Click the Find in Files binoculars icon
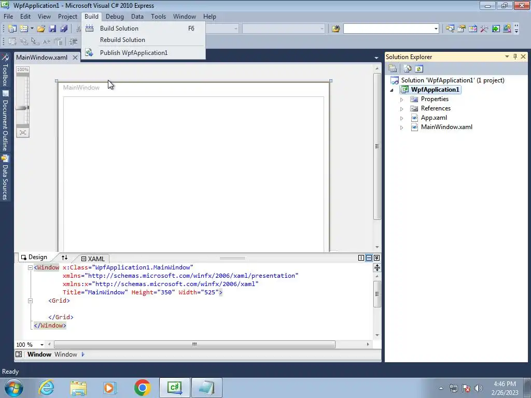531x398 pixels. (x=336, y=29)
